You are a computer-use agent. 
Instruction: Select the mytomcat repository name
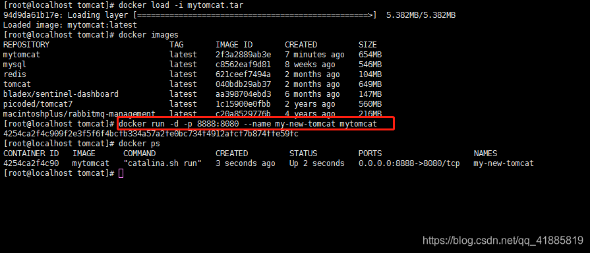[22, 55]
